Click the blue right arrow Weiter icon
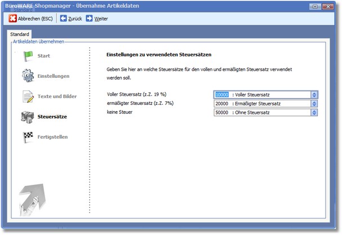 [x=90, y=19]
